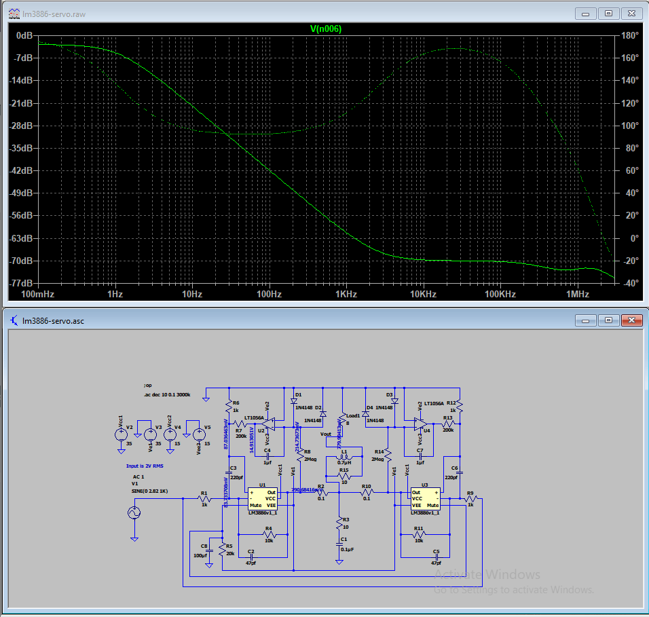This screenshot has height=617, width=649.
Task: Select diode D3 symbol
Action: point(394,401)
